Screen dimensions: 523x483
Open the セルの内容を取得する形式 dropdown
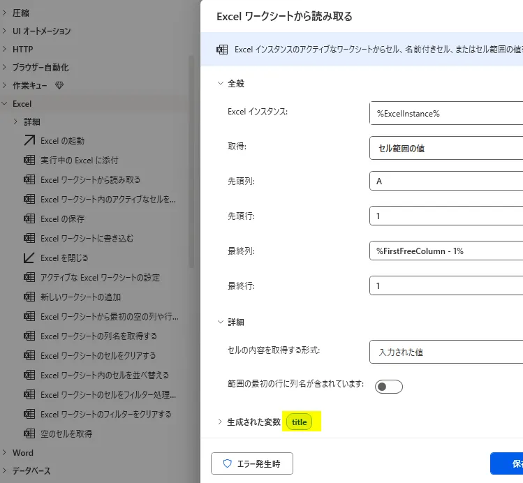[x=445, y=352]
